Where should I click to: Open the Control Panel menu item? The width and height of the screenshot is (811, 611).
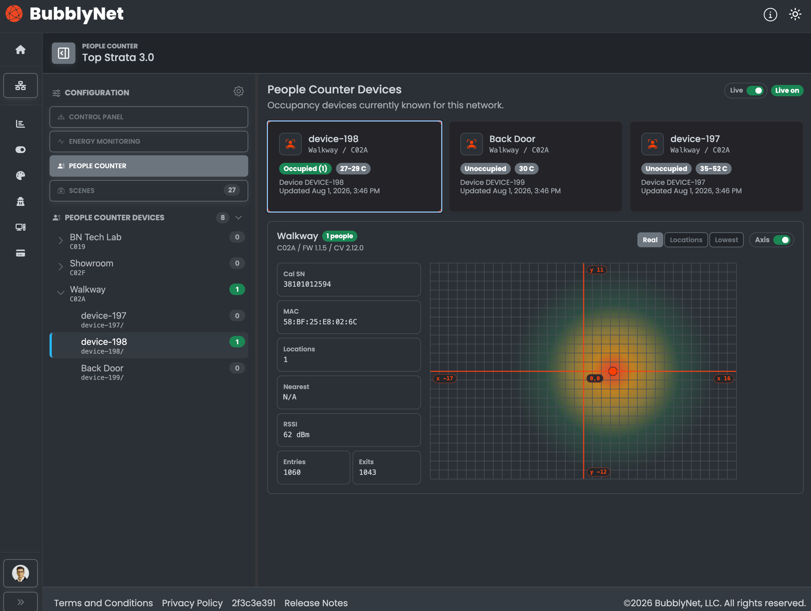[149, 117]
